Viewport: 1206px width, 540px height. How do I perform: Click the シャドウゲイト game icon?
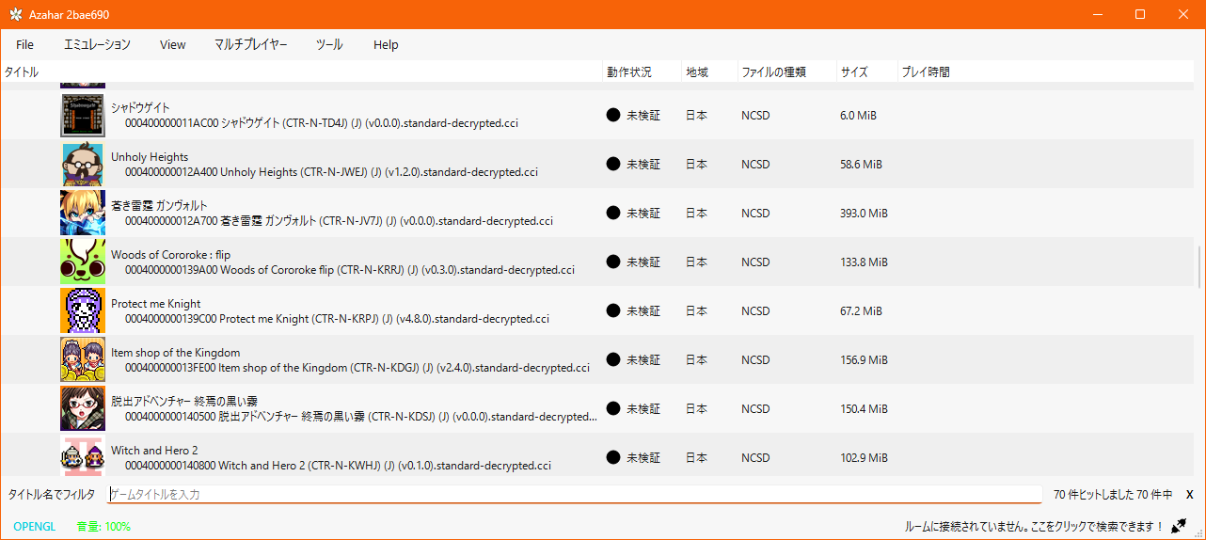coord(83,115)
